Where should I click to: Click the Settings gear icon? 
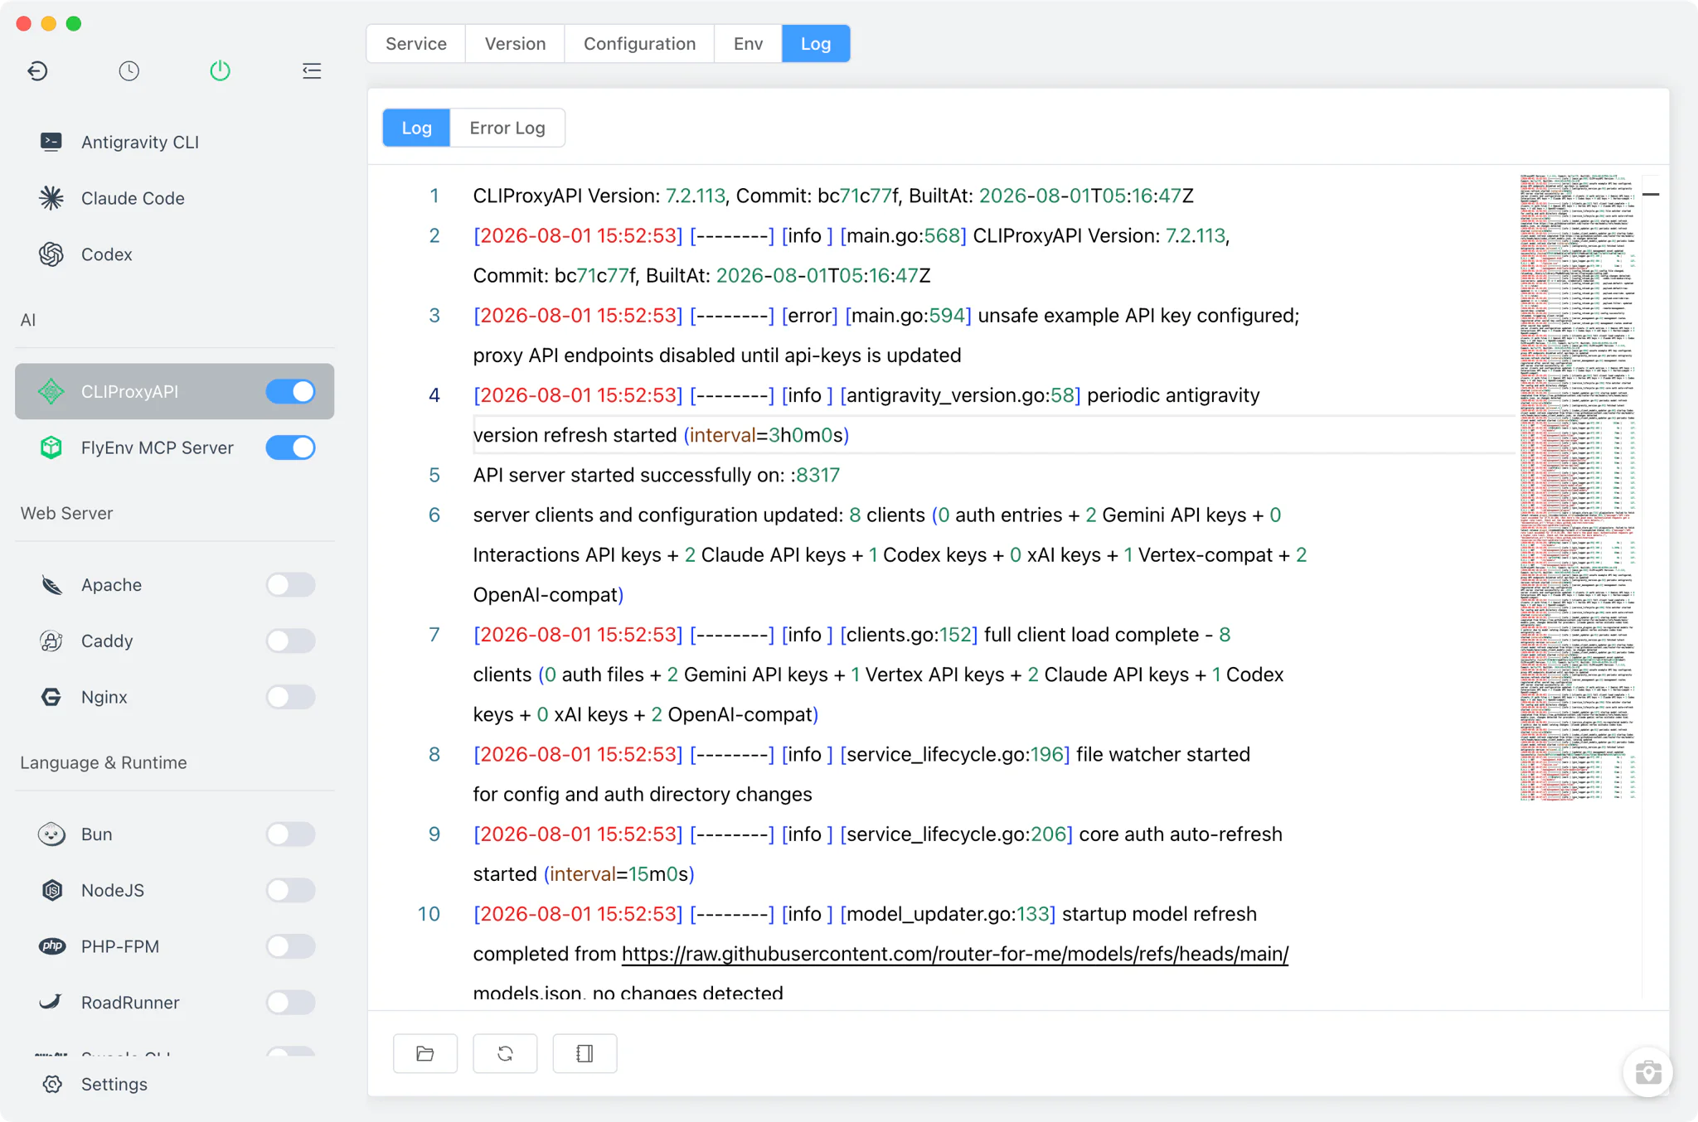pyautogui.click(x=52, y=1084)
